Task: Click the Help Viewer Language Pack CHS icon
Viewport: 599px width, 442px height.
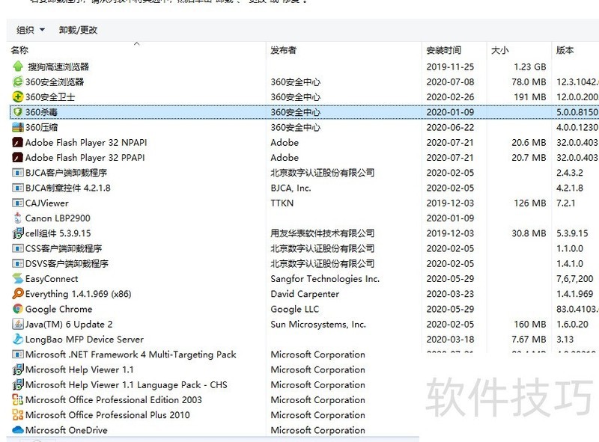Action: (18, 384)
